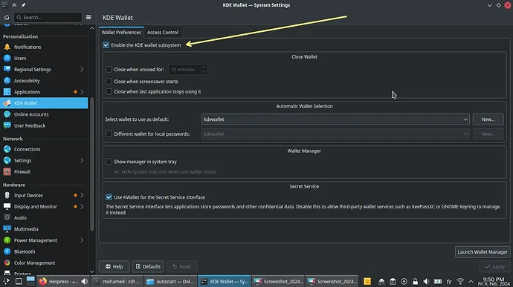The image size is (513, 287).
Task: Toggle Use KWallet for the Secret Service interface
Action: click(x=109, y=197)
